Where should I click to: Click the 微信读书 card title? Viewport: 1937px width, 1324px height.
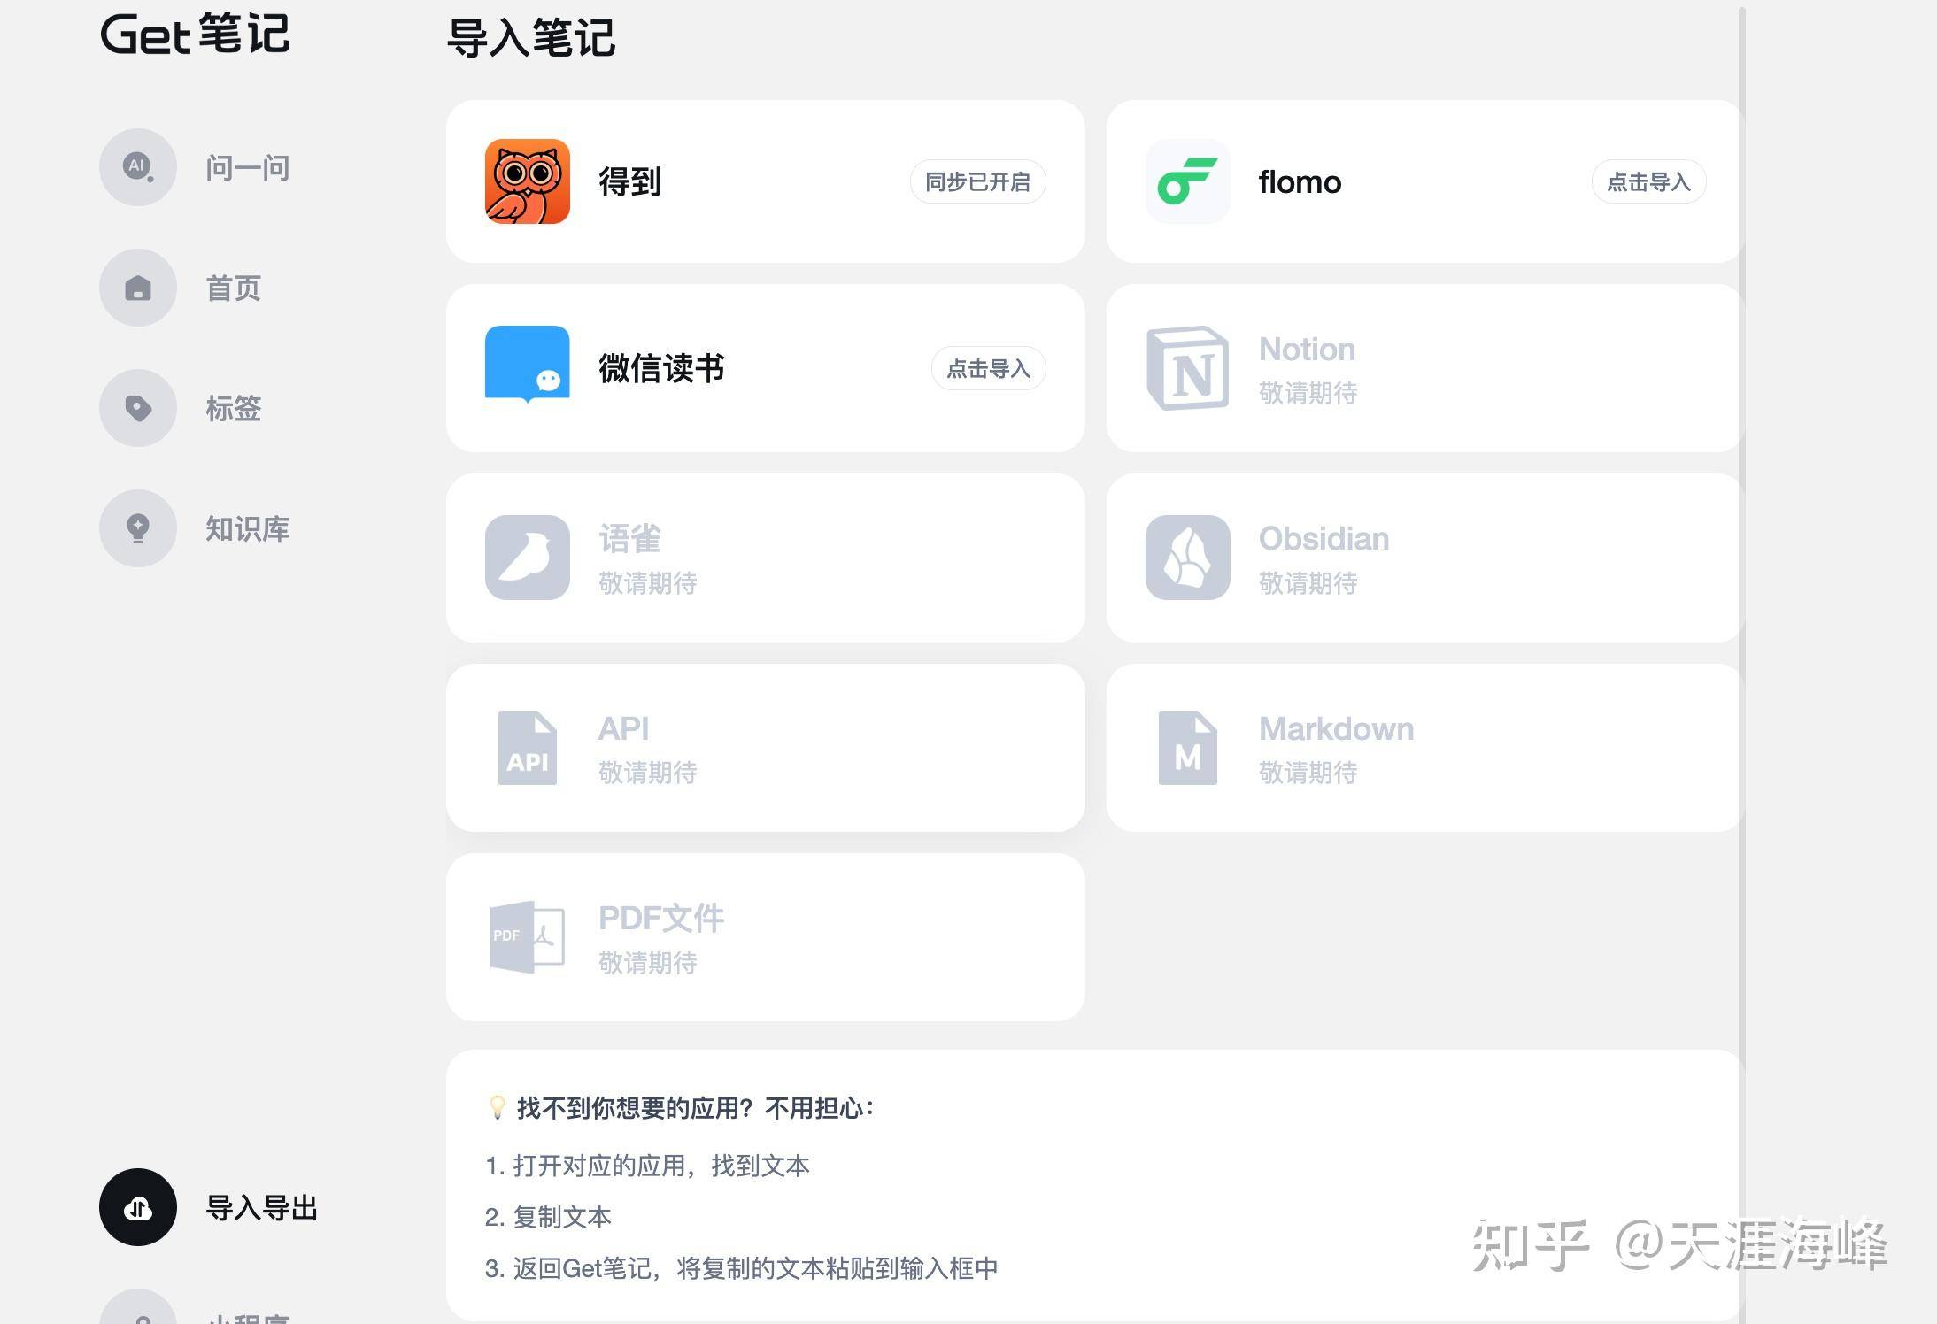(662, 368)
